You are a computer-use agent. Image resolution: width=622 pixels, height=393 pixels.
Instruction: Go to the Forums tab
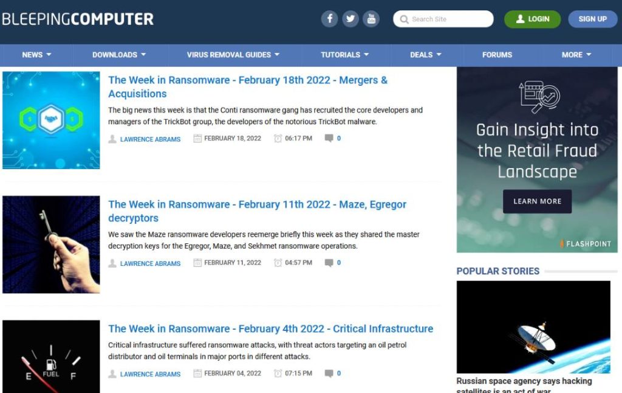(x=497, y=55)
